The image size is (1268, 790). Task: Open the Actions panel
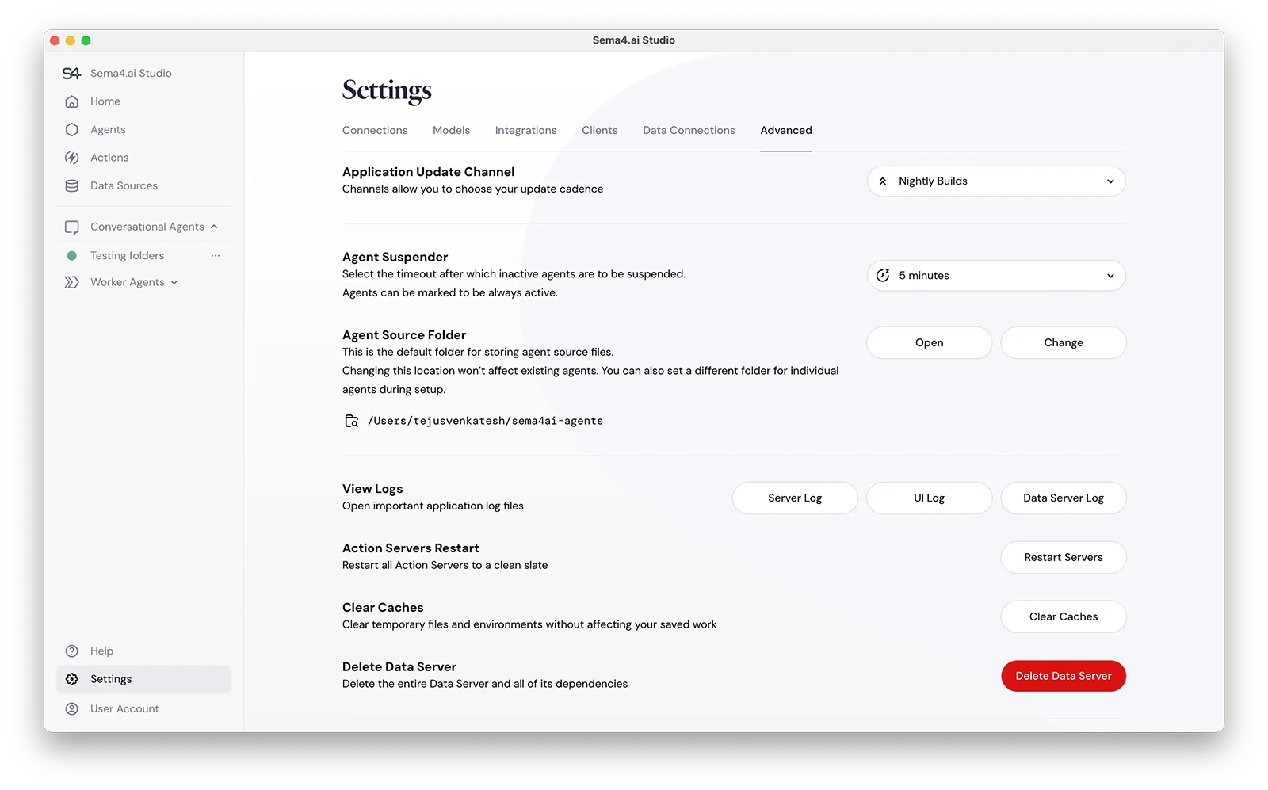[109, 157]
